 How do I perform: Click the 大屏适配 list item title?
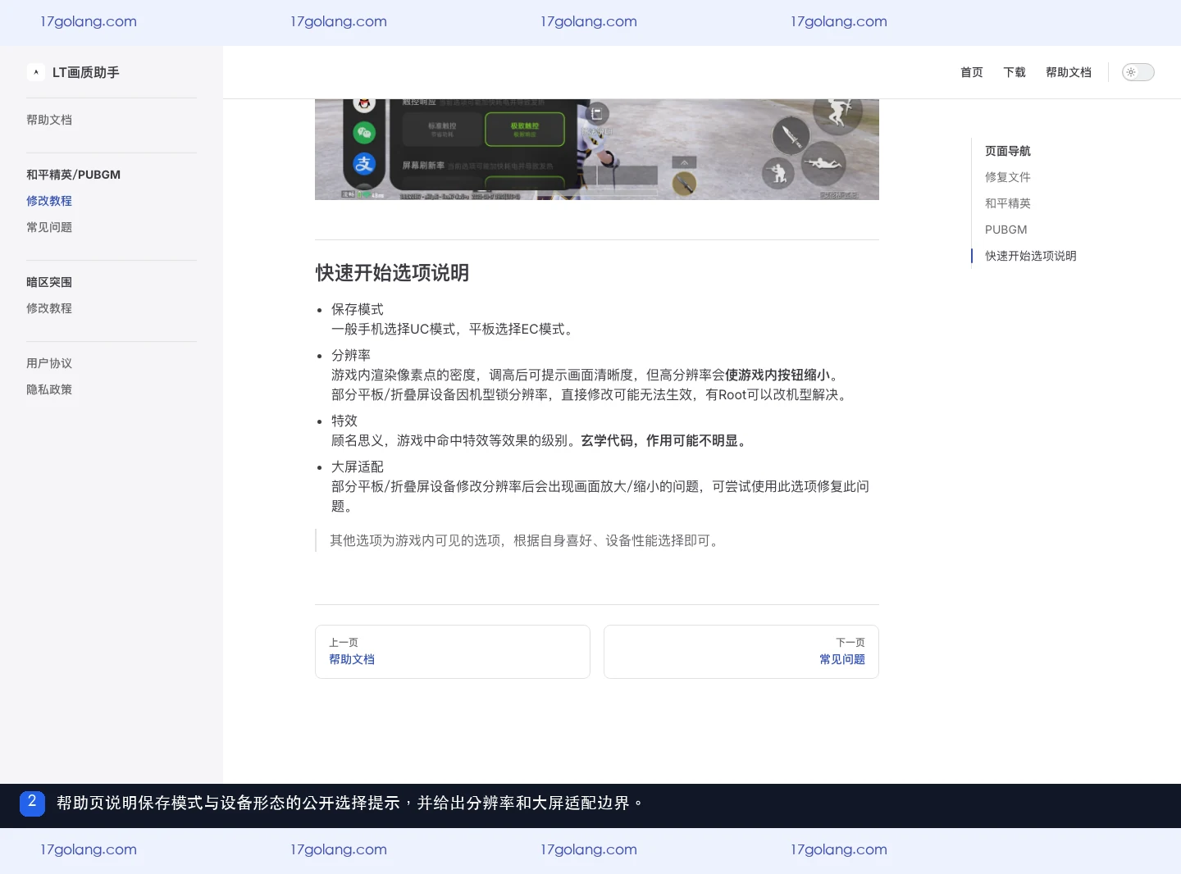(x=358, y=467)
